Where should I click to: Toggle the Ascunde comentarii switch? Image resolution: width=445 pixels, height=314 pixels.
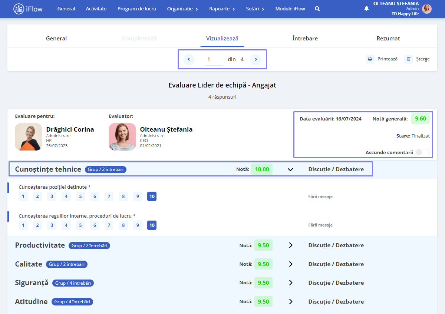coord(423,152)
